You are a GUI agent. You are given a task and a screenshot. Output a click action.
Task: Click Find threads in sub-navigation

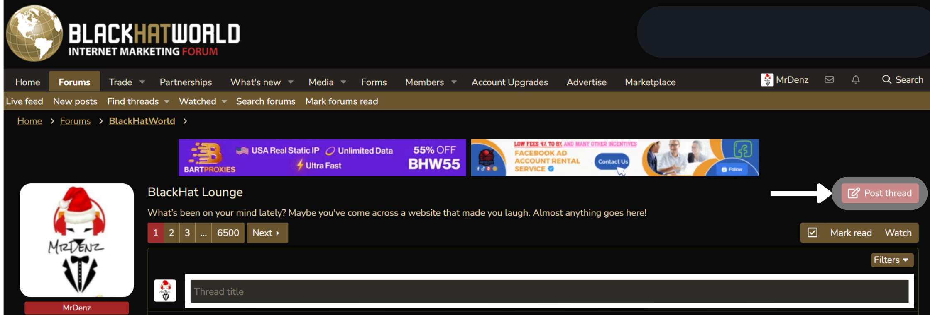pyautogui.click(x=133, y=101)
